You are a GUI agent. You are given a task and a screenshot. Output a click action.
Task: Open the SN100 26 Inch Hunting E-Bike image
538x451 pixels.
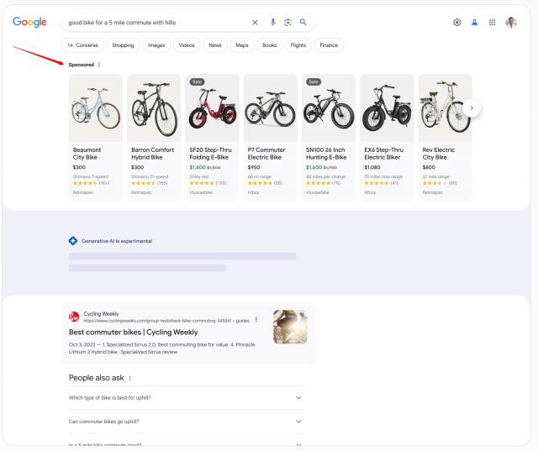point(329,108)
